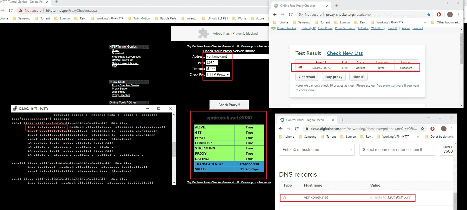Open Find IP in proxy-checker.org navigation
467x210 pixels.
point(392,28)
